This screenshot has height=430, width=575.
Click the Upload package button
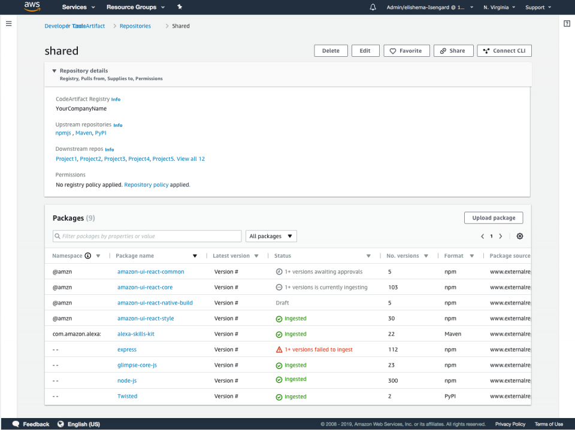[x=494, y=218]
